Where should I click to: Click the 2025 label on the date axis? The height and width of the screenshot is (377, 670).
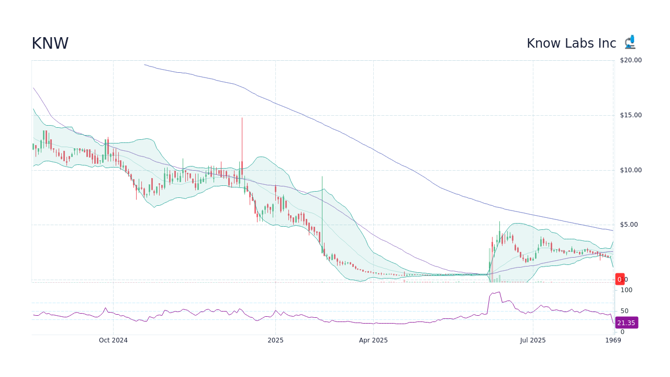276,340
